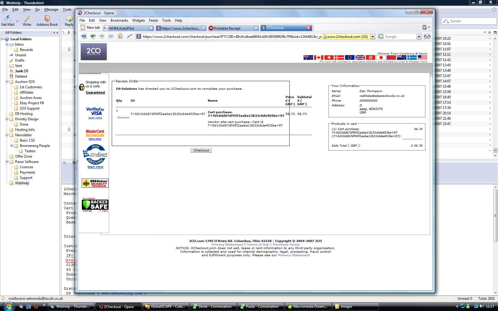Click the Get Mail icon in Thunderbird
Screen dimensions: 498x311
[8, 21]
